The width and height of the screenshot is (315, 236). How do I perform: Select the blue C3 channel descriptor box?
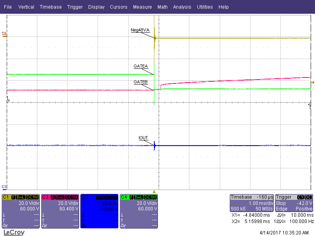99,211
